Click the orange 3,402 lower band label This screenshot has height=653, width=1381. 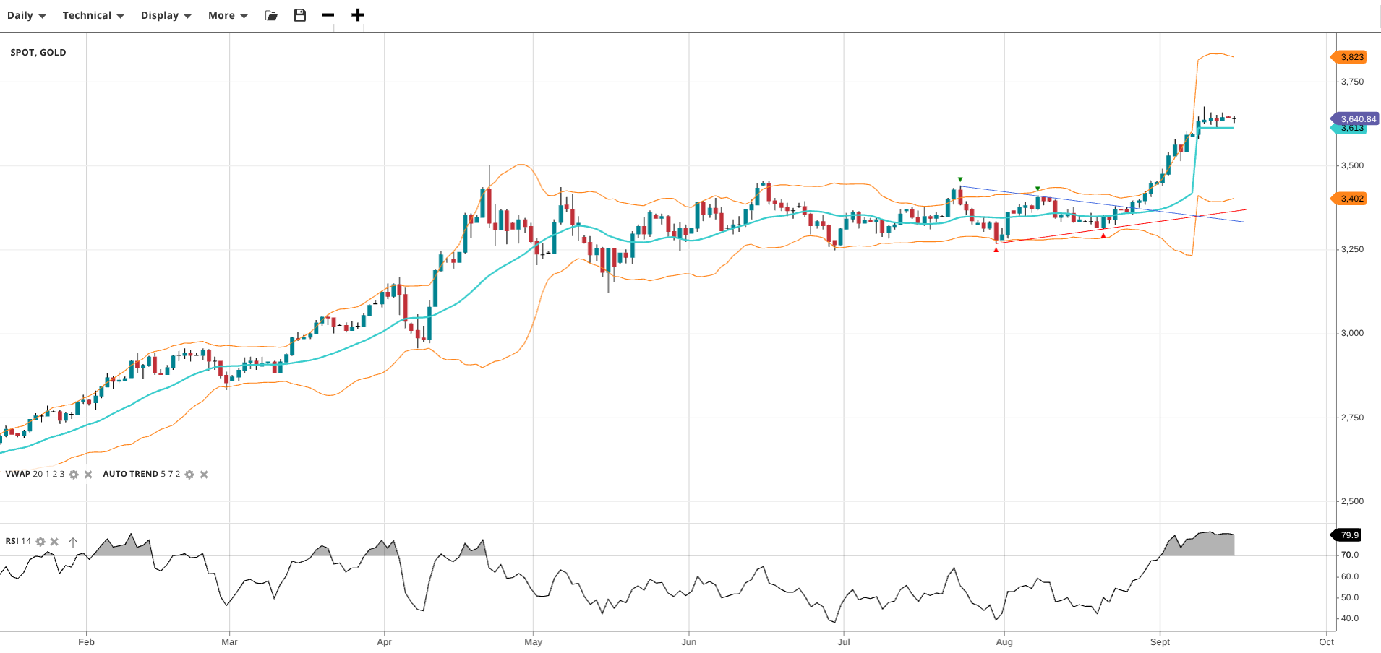[x=1351, y=199]
